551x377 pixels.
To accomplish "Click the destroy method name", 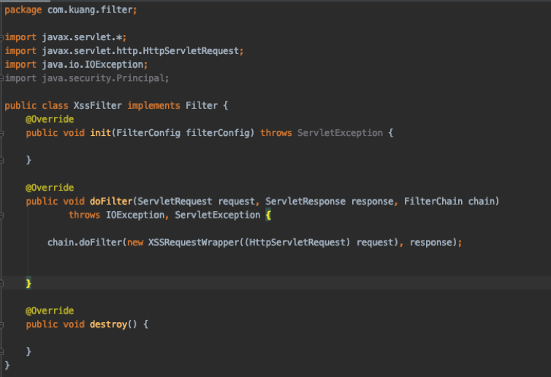I will (108, 324).
